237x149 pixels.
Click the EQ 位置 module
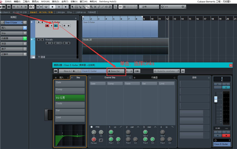pos(70,98)
